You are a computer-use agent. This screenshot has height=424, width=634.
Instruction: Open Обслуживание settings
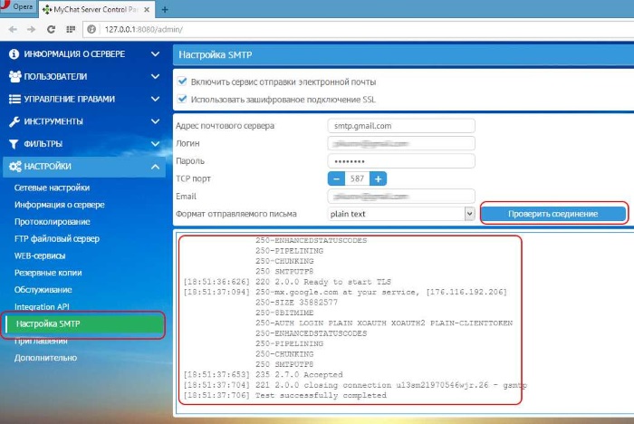click(x=43, y=290)
